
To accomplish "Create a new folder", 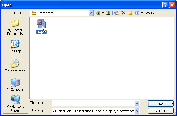I will [130, 13].
